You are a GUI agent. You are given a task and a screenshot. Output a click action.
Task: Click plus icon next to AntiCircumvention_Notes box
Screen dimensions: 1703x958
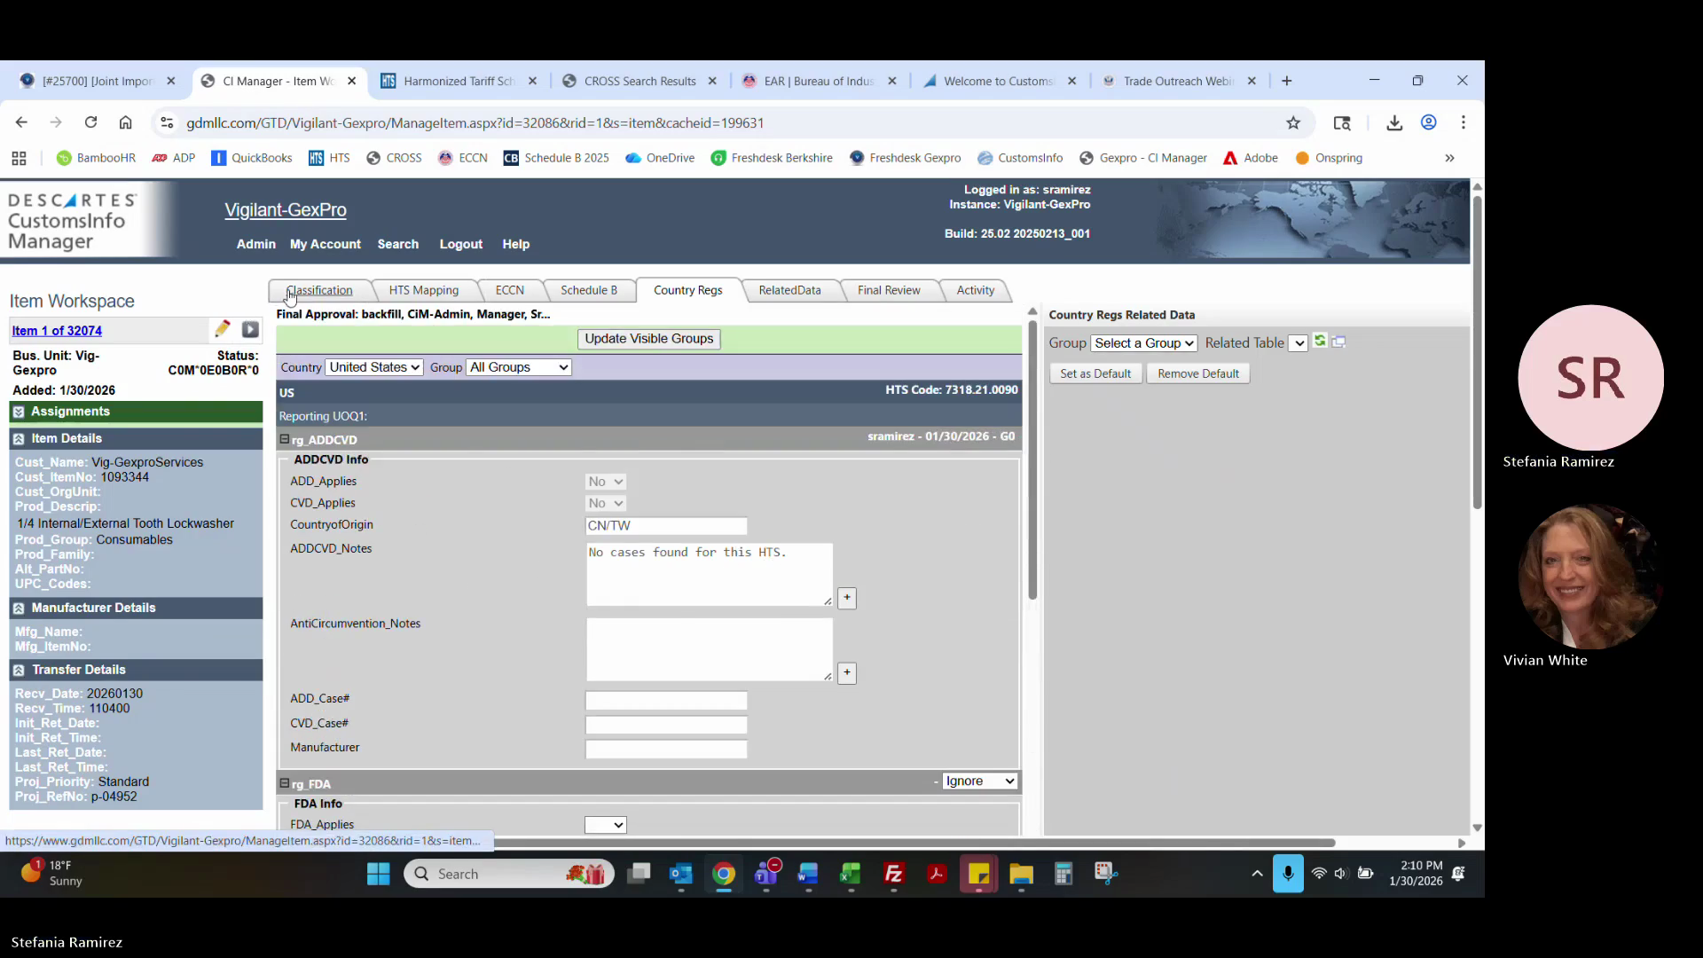pos(847,673)
